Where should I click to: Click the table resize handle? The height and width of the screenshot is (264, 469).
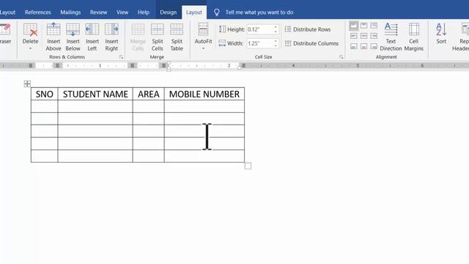pos(248,166)
